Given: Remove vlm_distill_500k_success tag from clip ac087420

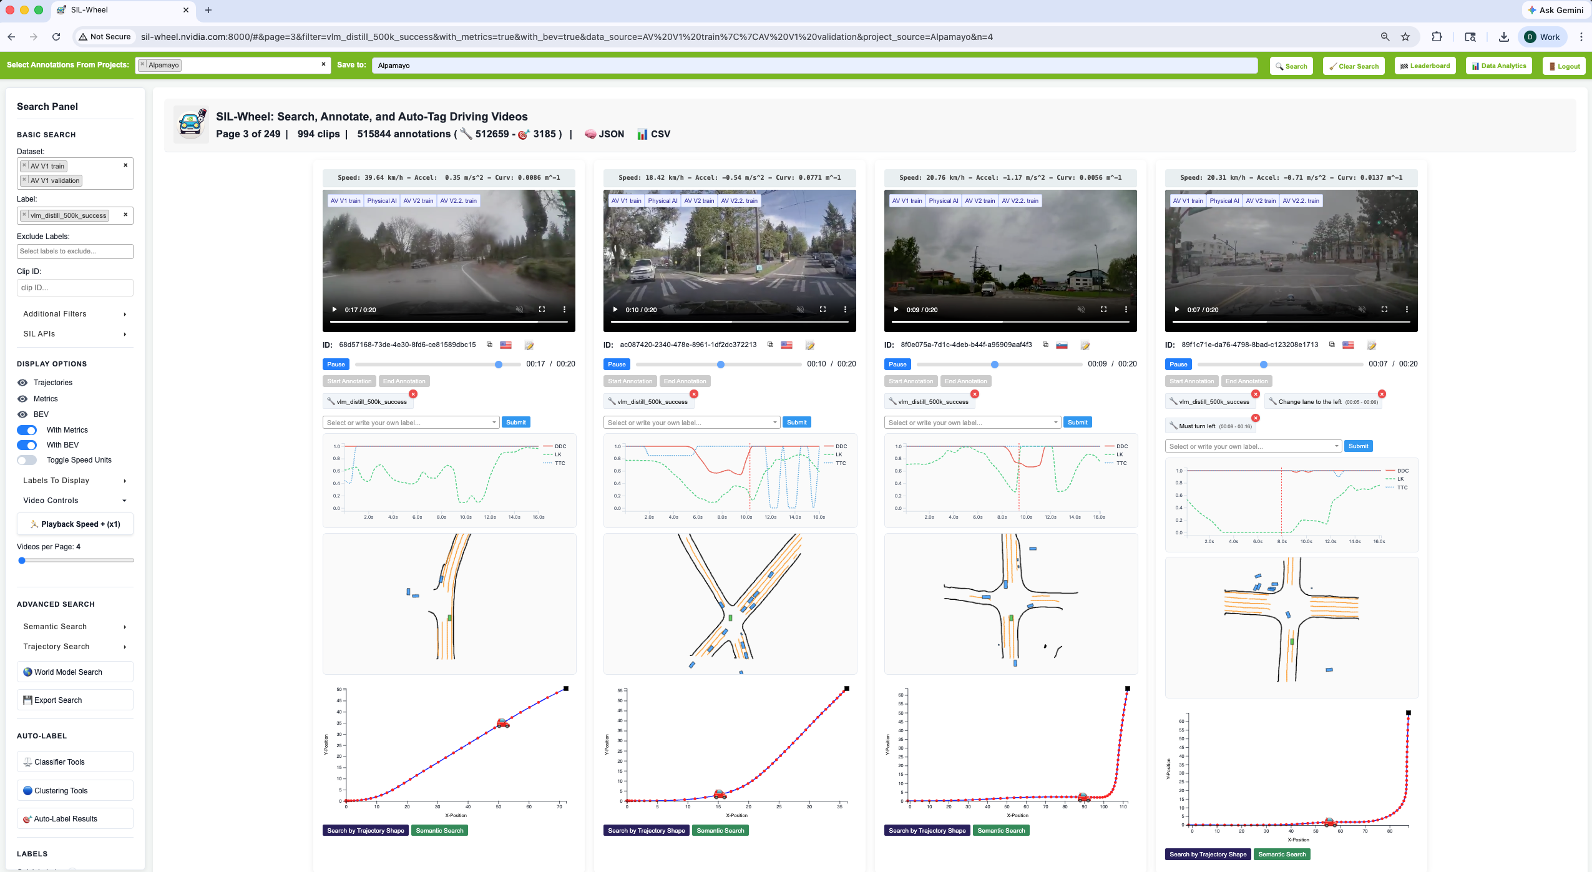Looking at the screenshot, I should [694, 394].
